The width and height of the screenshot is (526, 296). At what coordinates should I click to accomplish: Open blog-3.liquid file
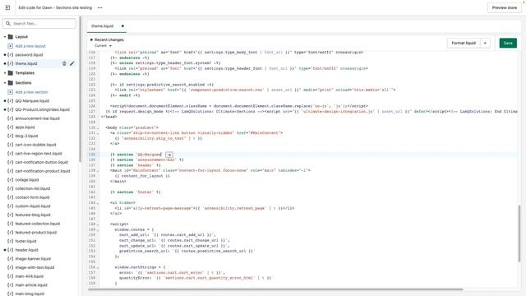[x=26, y=136]
